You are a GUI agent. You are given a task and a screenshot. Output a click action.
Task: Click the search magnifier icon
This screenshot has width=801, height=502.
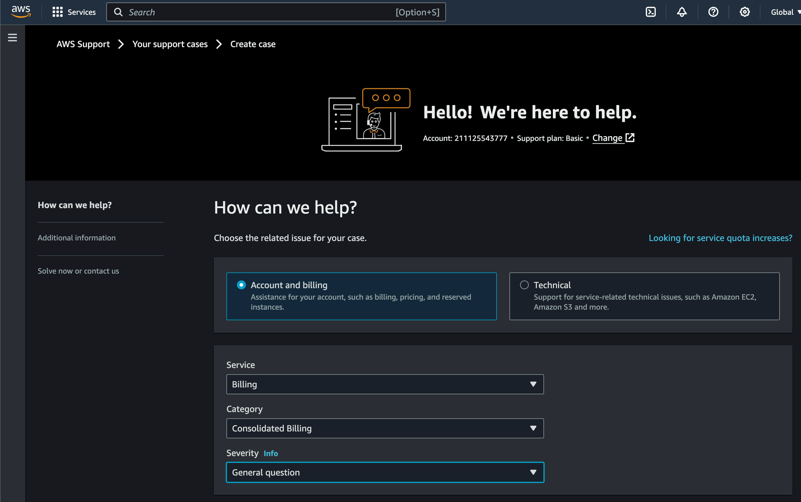[118, 12]
